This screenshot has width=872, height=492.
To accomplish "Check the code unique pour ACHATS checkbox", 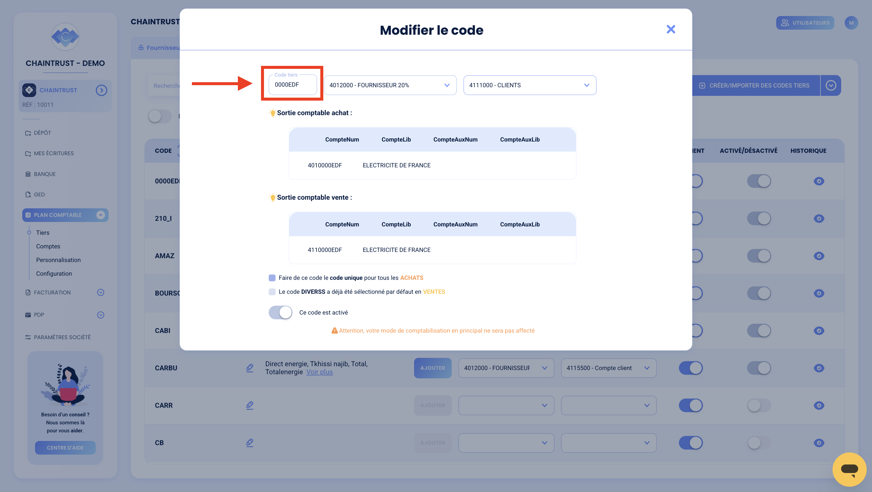I will tap(272, 278).
